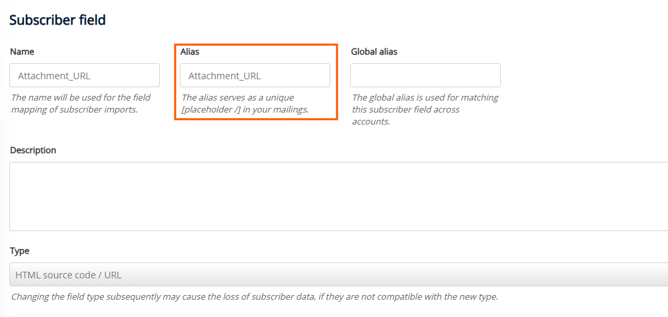Screen dimensions: 668x317
Task: Click the Global alias label
Action: pyautogui.click(x=374, y=51)
